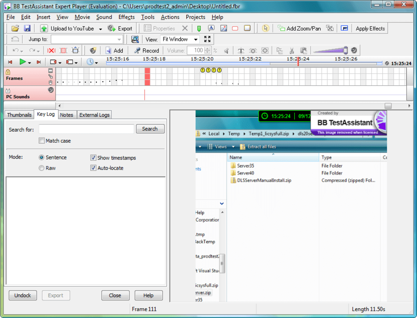Open the File menu

pyautogui.click(x=10, y=17)
